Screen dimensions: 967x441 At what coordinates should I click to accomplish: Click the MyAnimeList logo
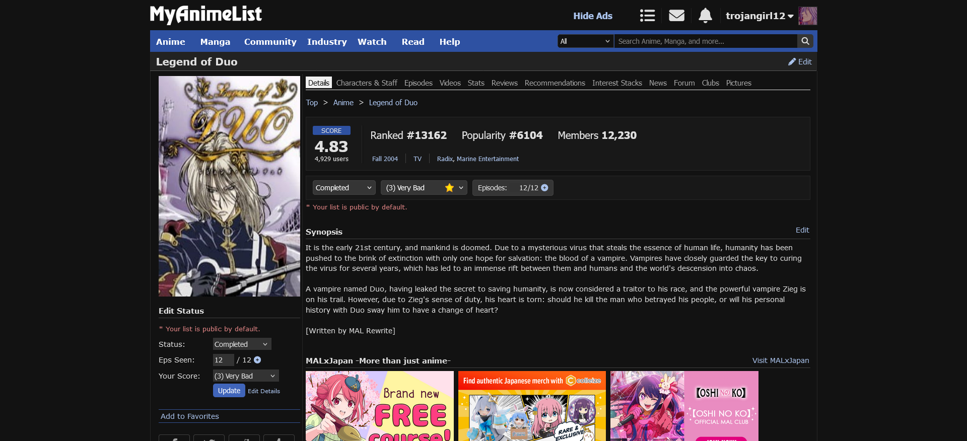pyautogui.click(x=205, y=15)
